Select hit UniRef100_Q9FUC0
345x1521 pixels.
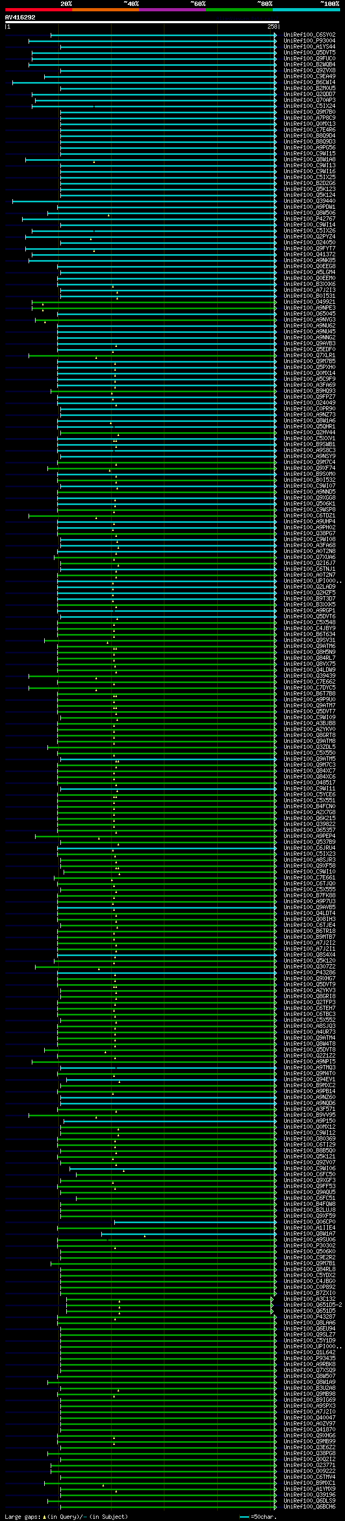coord(309,58)
